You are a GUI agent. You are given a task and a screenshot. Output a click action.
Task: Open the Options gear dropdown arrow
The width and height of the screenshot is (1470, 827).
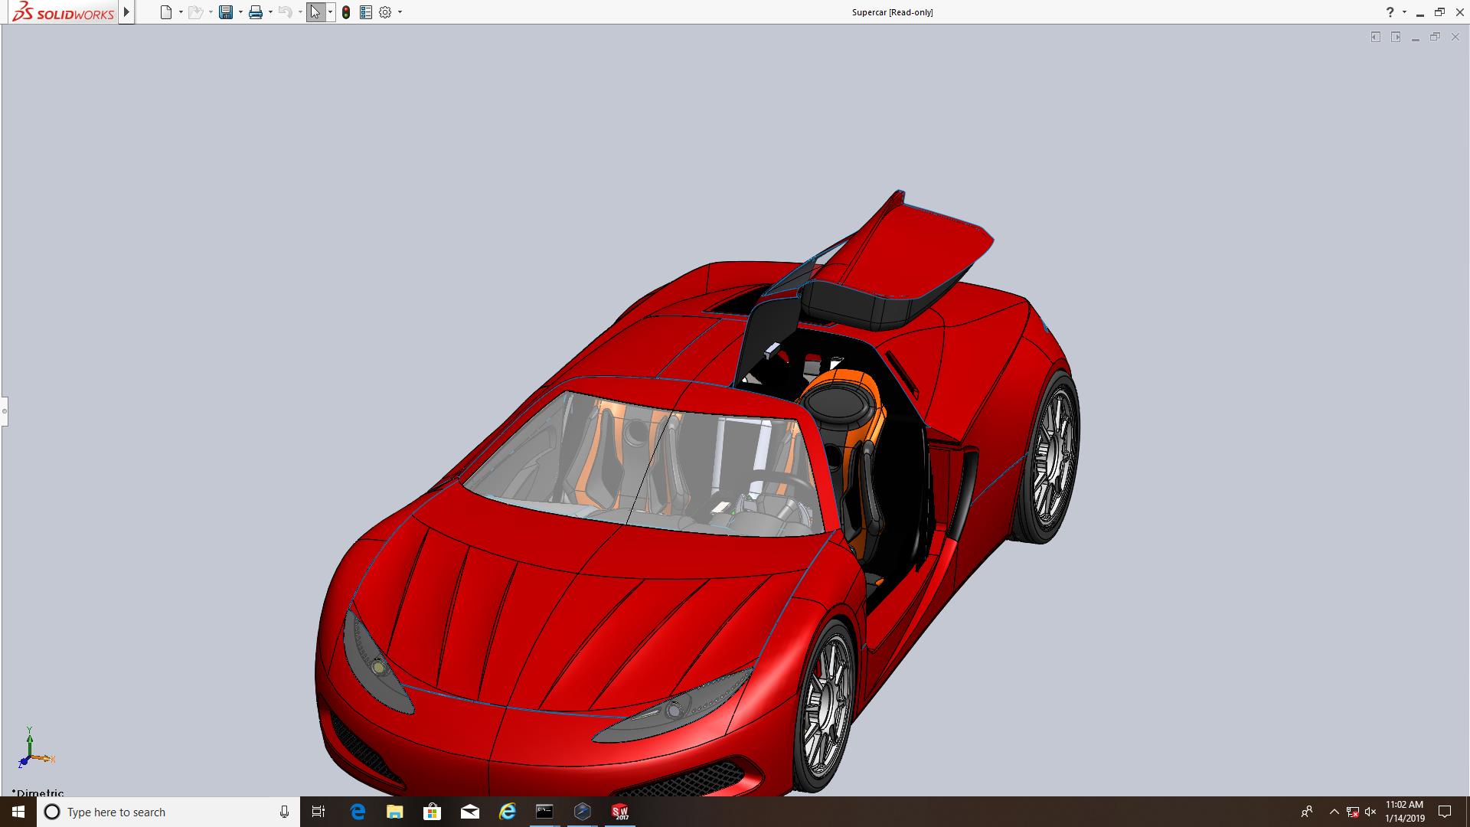click(x=400, y=12)
